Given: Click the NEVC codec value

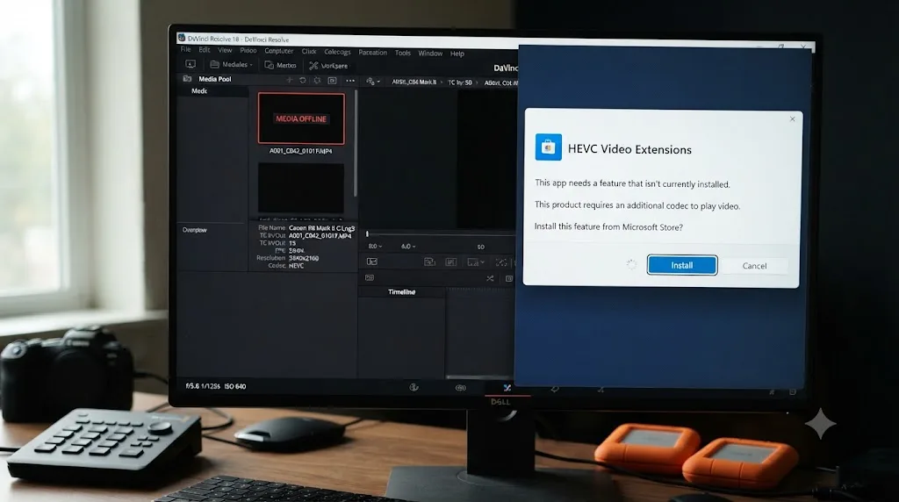Looking at the screenshot, I should coord(296,266).
